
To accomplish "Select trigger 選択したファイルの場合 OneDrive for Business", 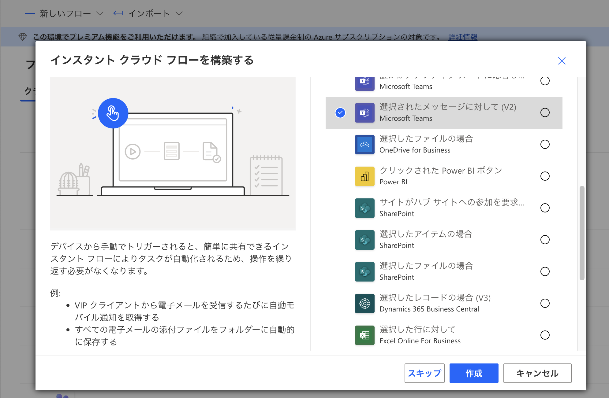I will click(x=444, y=145).
